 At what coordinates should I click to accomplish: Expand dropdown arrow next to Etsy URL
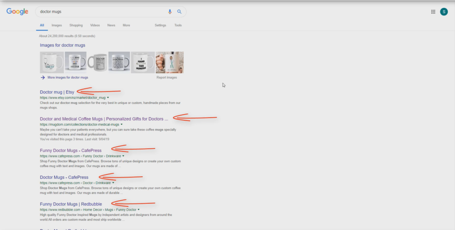108,98
